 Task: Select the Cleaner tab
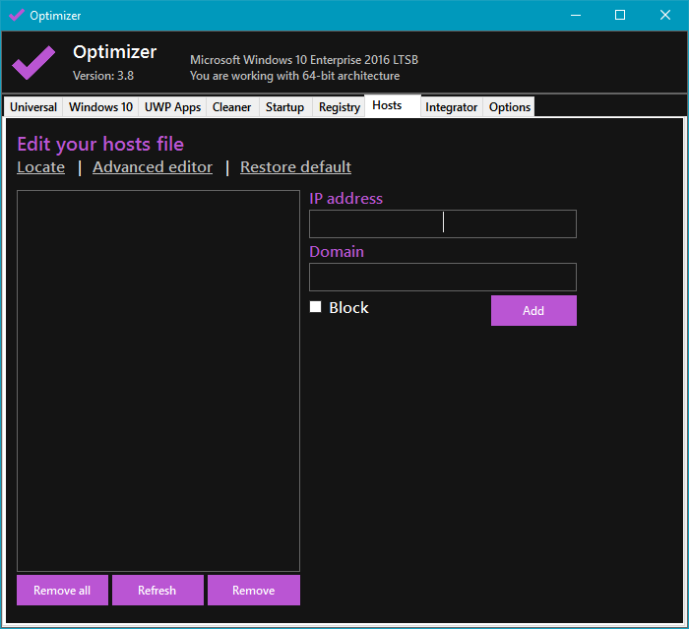[x=232, y=107]
